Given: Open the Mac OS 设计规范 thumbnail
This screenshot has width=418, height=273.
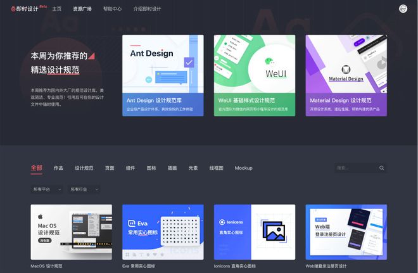Looking at the screenshot, I should click(71, 232).
